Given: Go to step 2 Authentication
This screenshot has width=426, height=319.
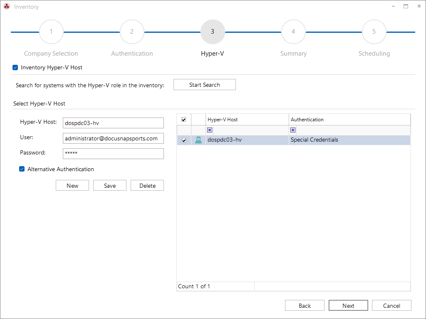Looking at the screenshot, I should 132,32.
